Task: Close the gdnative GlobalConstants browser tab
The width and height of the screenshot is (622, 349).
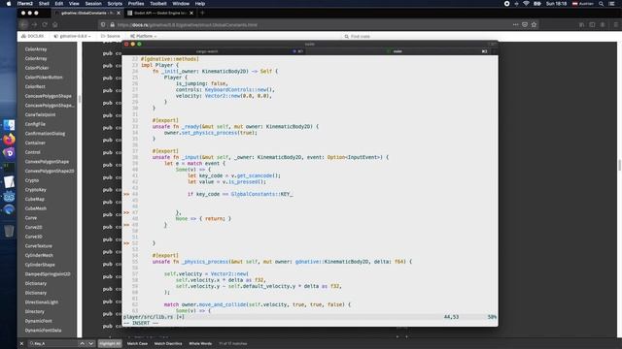Action: pos(119,13)
